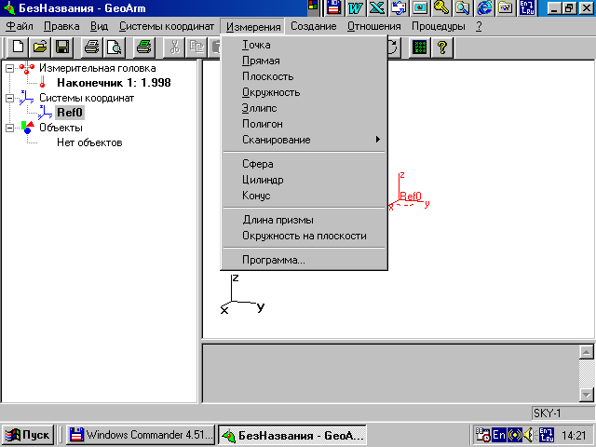
Task: Open the ? help menu
Action: click(479, 26)
